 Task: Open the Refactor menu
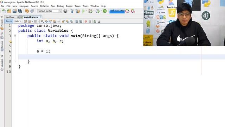[x=45, y=6]
